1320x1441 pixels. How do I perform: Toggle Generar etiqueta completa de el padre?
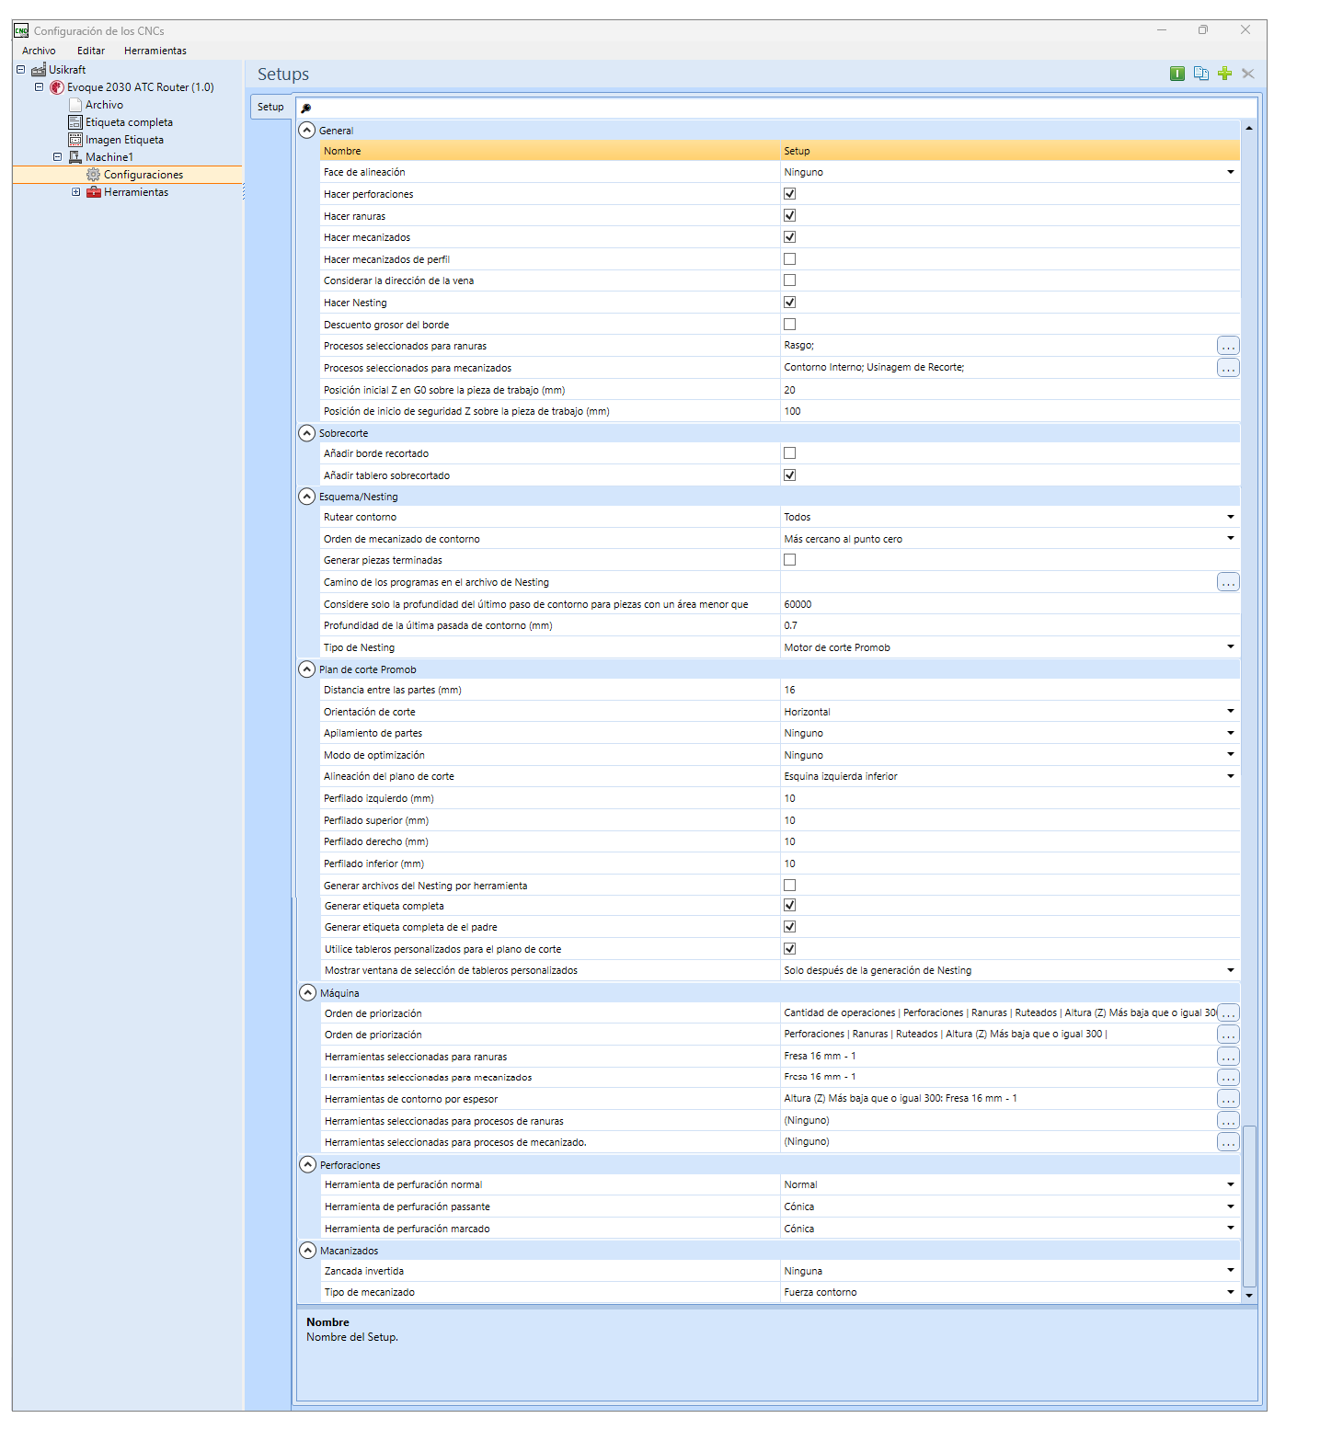[x=789, y=927]
